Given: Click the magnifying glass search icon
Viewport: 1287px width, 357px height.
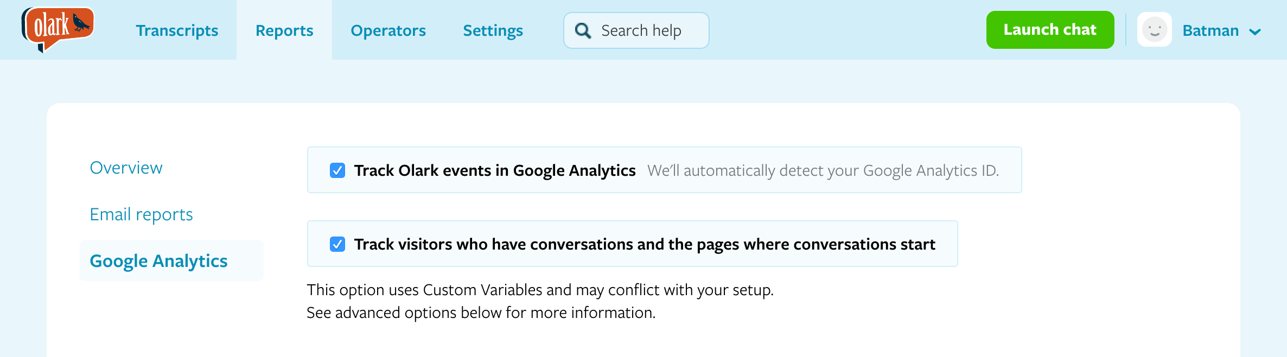Looking at the screenshot, I should coord(583,31).
